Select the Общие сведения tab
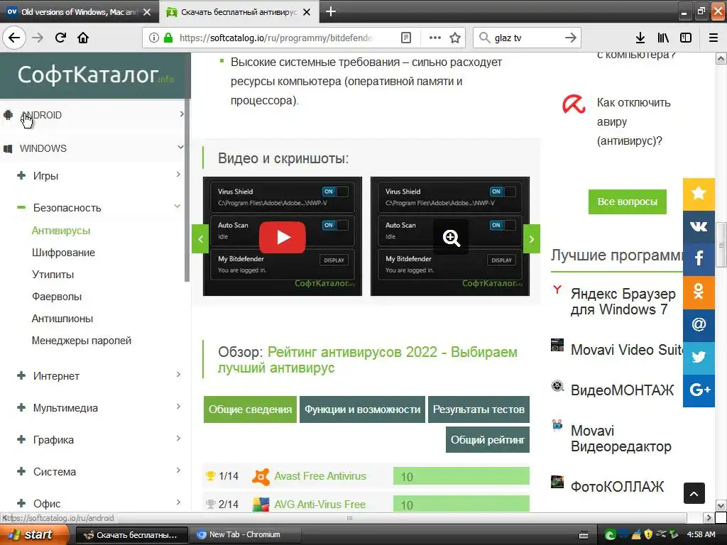Screen dimensions: 727x545 click(x=250, y=409)
